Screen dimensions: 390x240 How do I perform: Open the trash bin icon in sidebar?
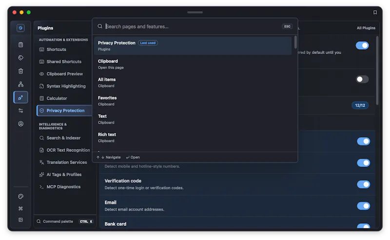20,71
